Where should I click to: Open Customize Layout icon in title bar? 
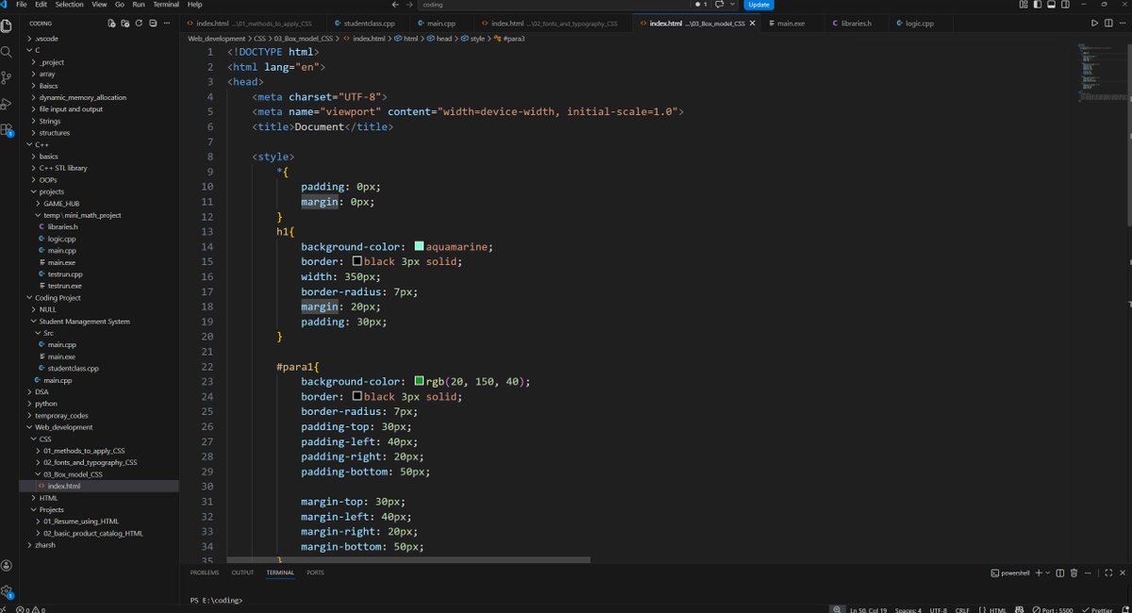[x=1024, y=5]
